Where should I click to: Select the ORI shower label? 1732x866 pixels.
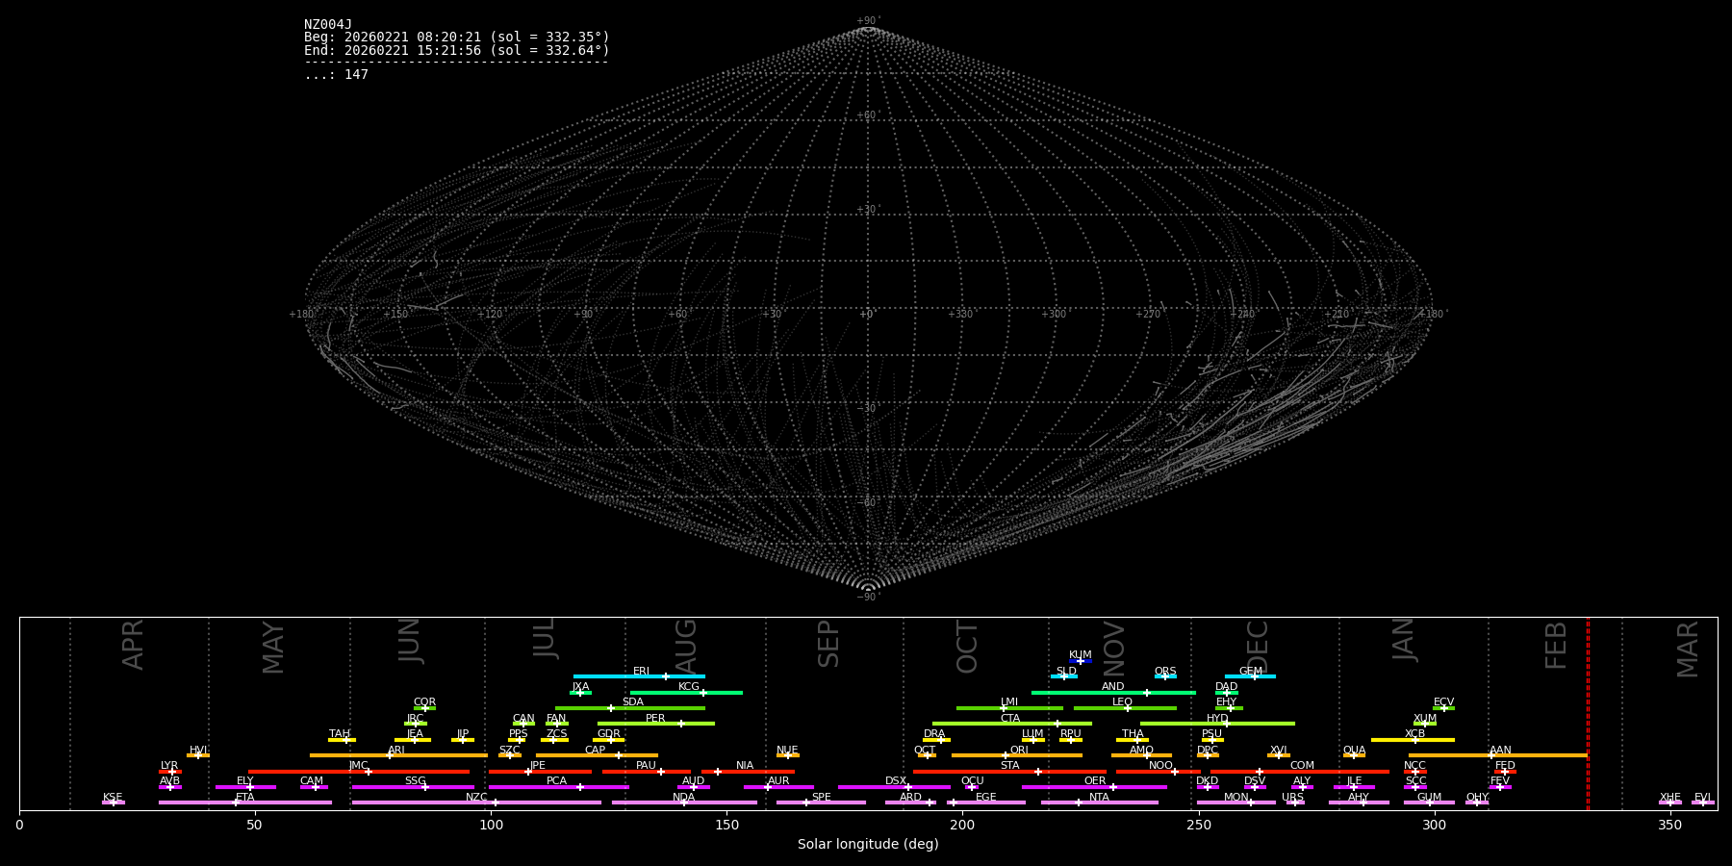1019,750
